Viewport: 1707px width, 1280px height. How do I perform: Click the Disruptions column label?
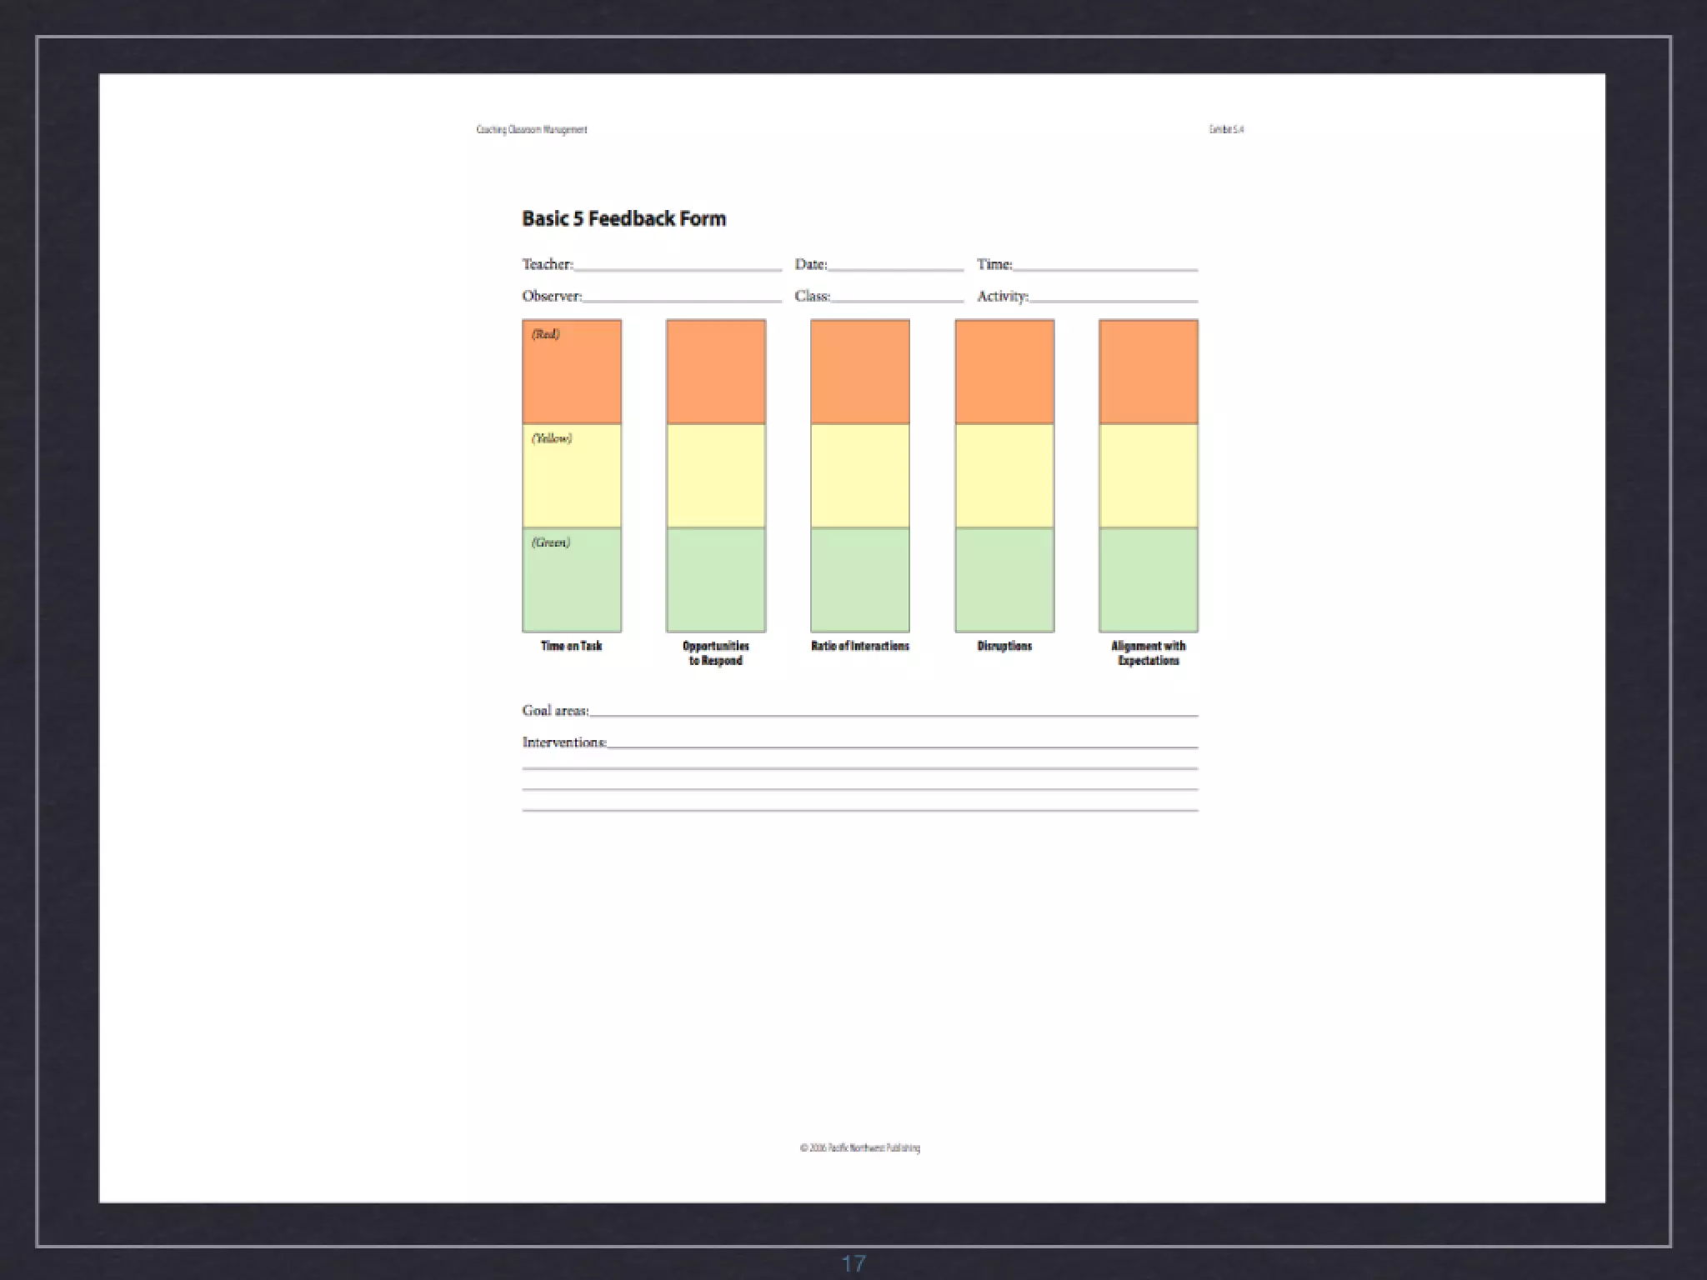(1004, 646)
